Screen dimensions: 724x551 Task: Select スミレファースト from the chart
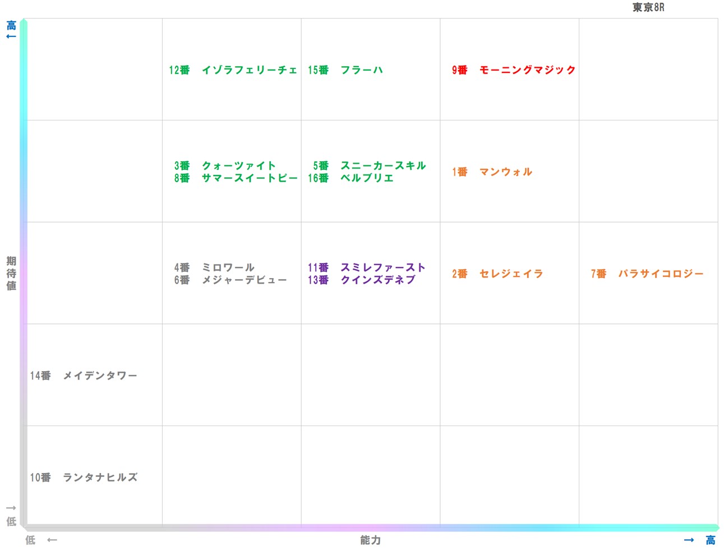click(x=382, y=267)
